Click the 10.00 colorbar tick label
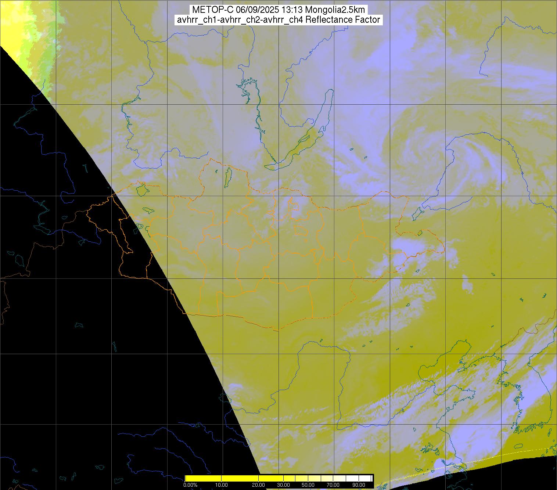Image resolution: width=557 pixels, height=490 pixels. (x=222, y=485)
